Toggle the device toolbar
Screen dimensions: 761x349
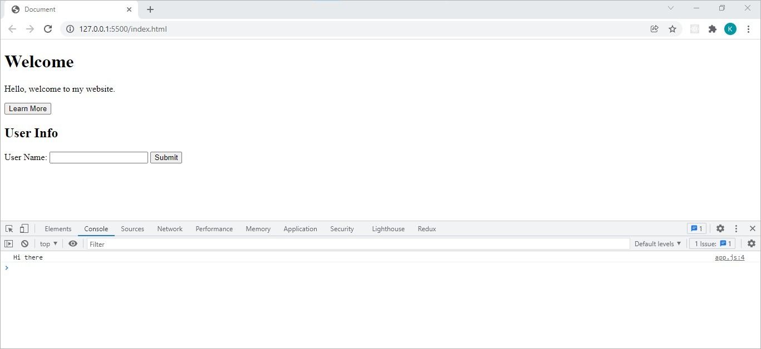pyautogui.click(x=24, y=228)
